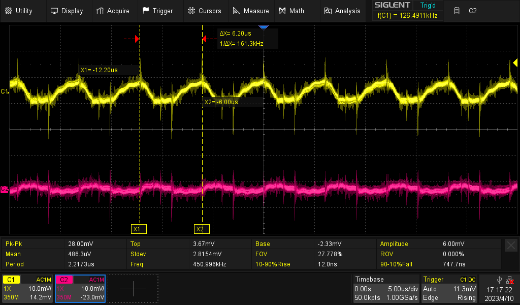Click the blue trigger position marker
The height and width of the screenshot is (305, 520).
[x=264, y=27]
